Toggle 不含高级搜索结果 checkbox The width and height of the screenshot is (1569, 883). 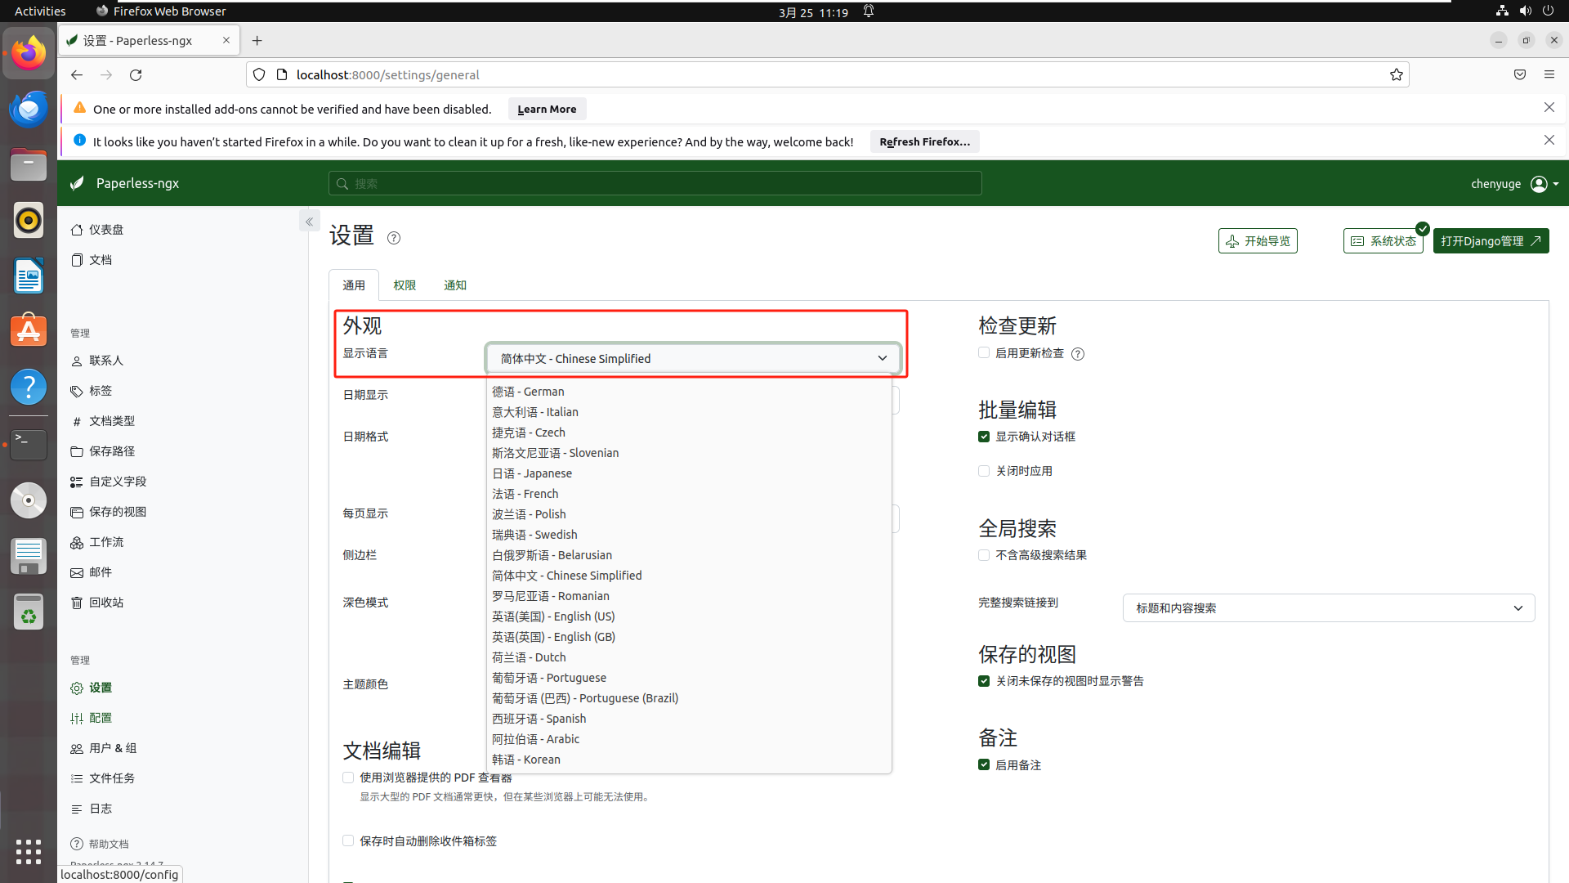point(984,555)
